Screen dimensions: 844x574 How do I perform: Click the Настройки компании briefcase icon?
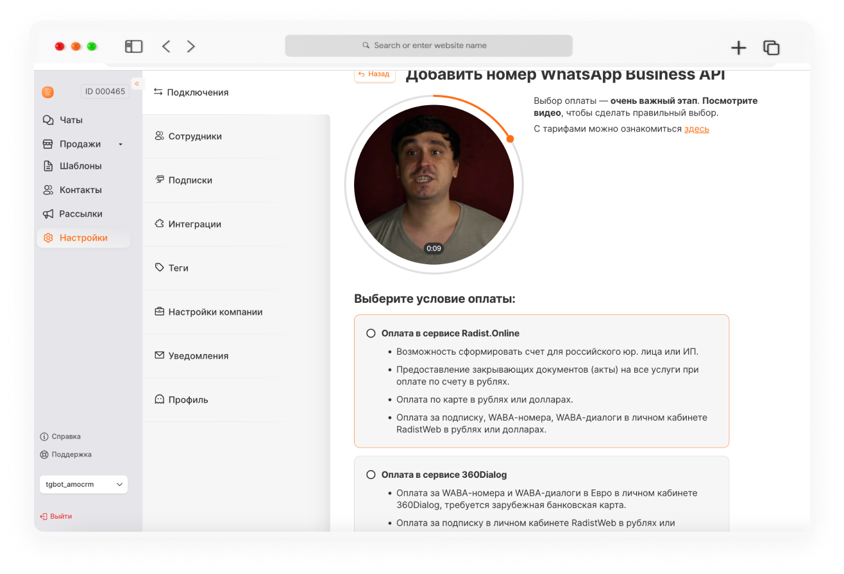pyautogui.click(x=160, y=312)
